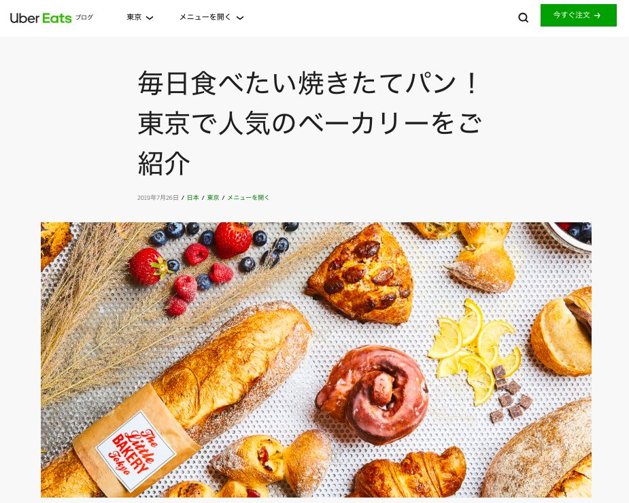629x503 pixels.
Task: Click the ブログ label beside the logo
Action: (x=84, y=17)
